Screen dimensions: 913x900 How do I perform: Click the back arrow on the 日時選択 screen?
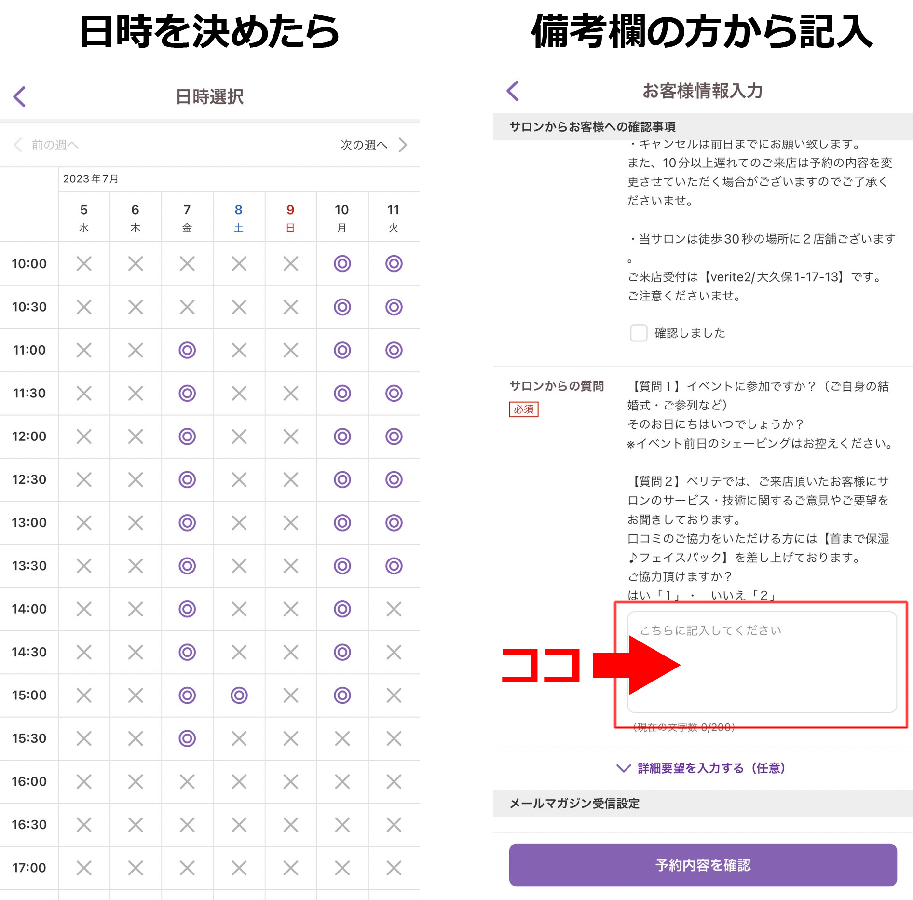pyautogui.click(x=19, y=96)
